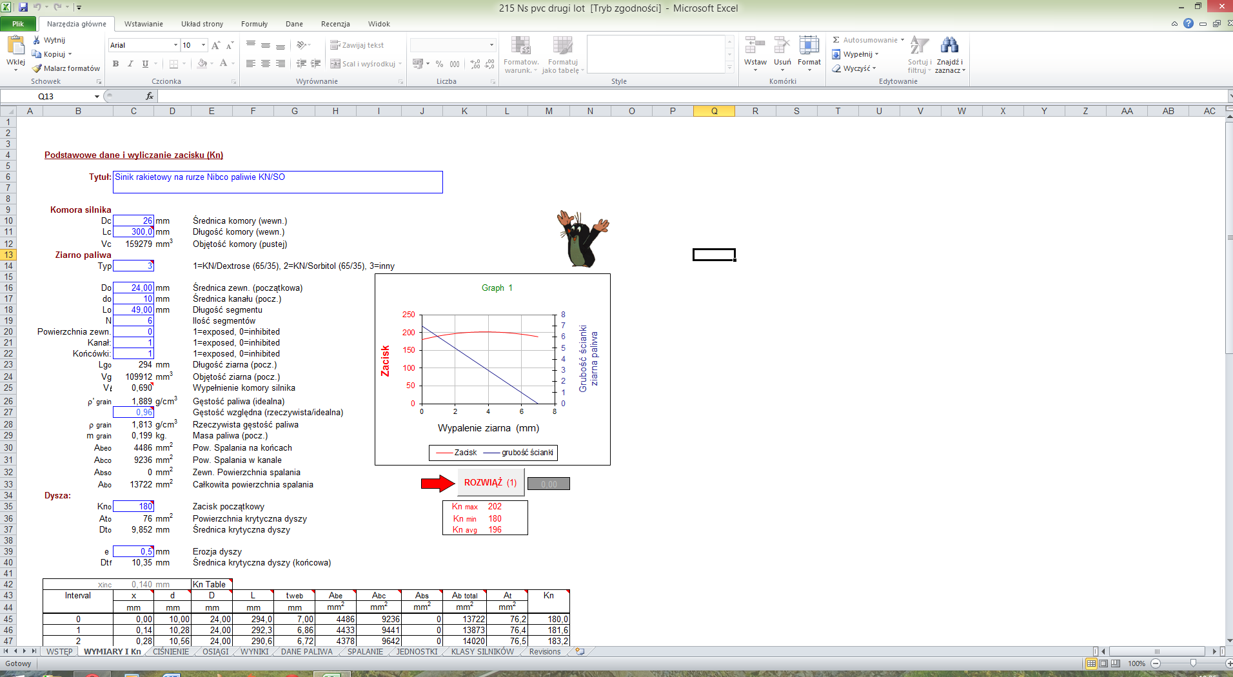This screenshot has width=1233, height=677.
Task: Click the insert function fx icon
Action: (150, 96)
